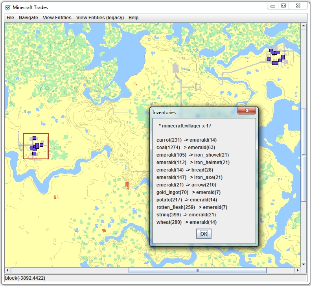This screenshot has height=286, width=311.
Task: Open the Navigate menu
Action: pos(28,18)
